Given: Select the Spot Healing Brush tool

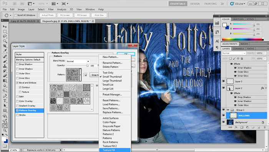Looking at the screenshot, I should (5, 56).
